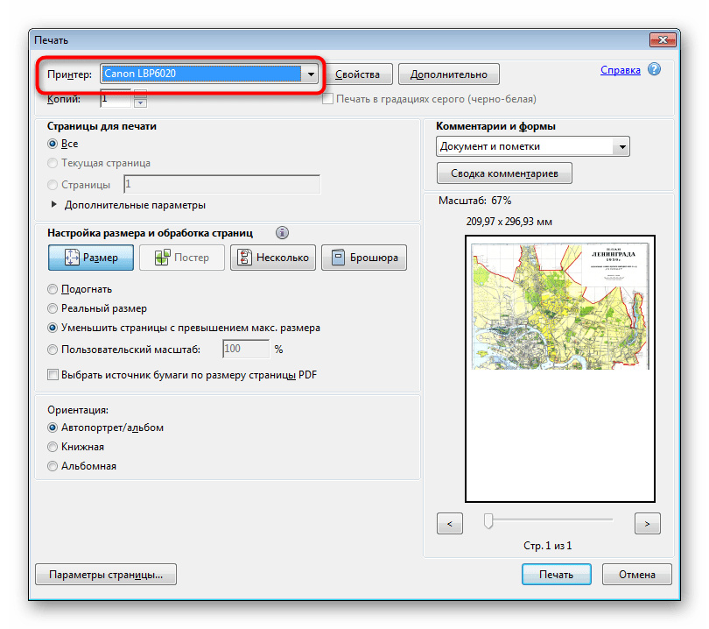709x629 pixels.
Task: Enable Выбрать источник бумаги по размеру checkbox
Action: point(53,375)
